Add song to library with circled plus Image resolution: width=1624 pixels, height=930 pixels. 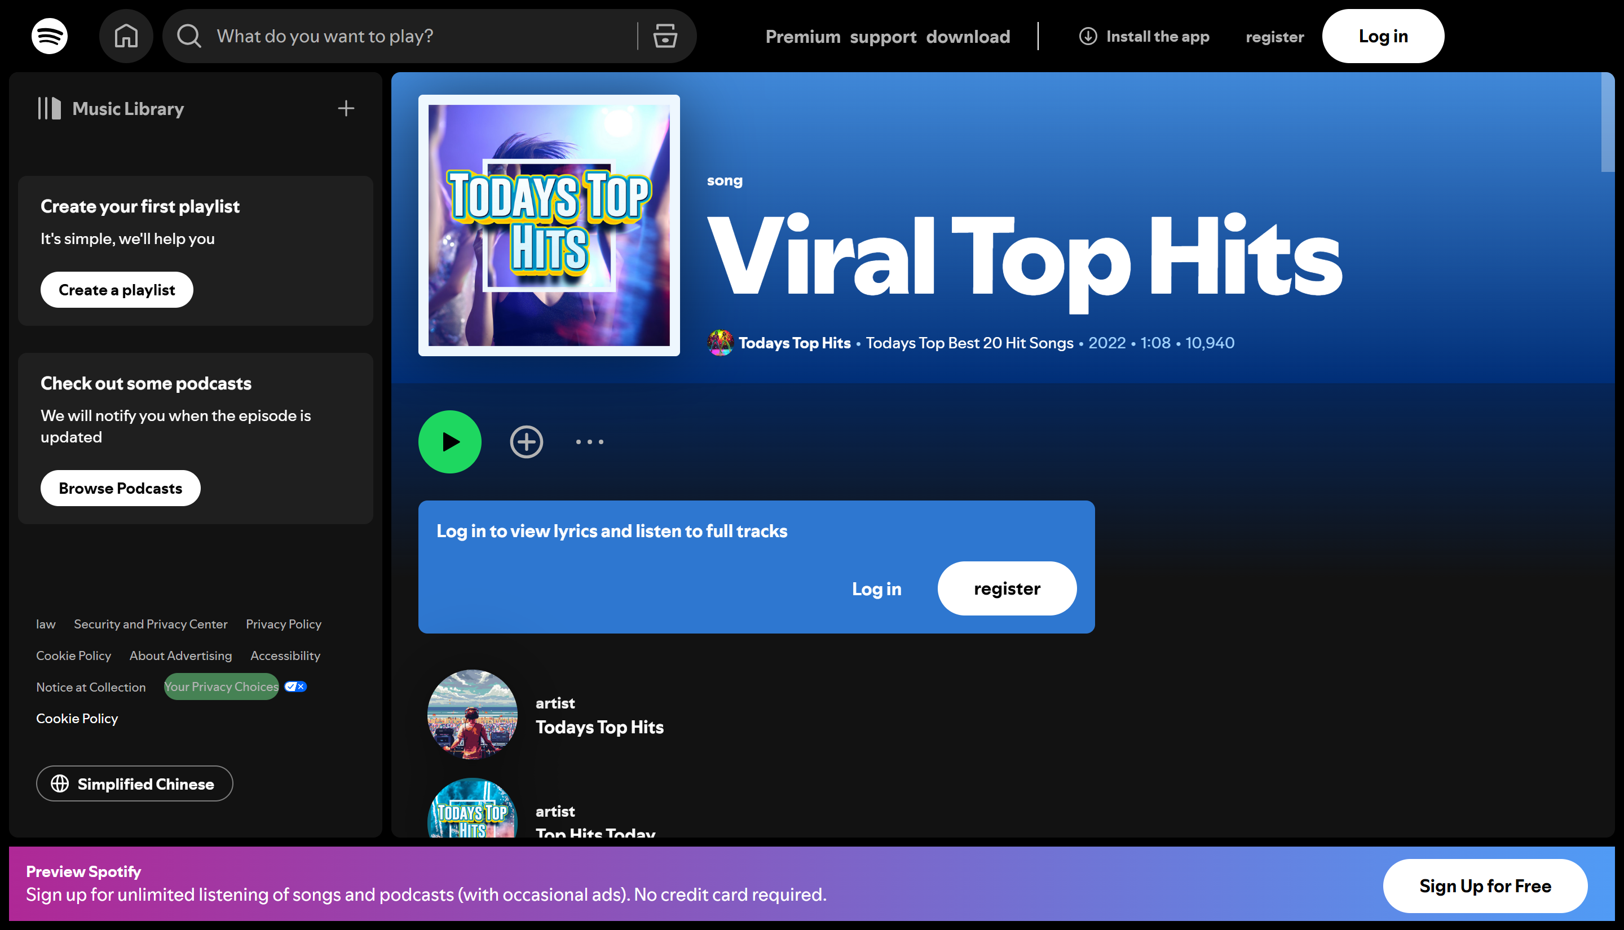tap(527, 442)
